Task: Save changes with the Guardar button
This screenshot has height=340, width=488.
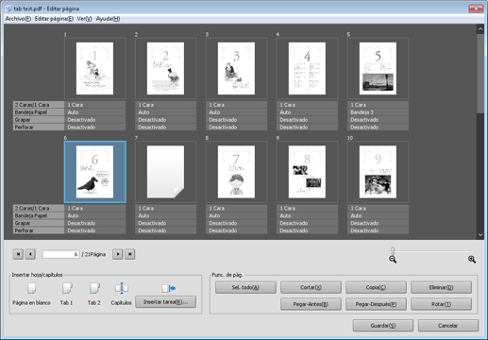Action: coord(383,326)
